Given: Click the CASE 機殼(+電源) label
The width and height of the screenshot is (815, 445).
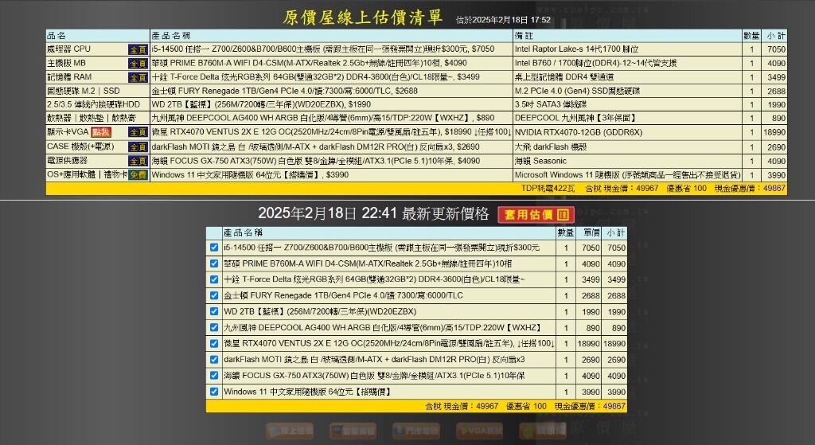Looking at the screenshot, I should tap(80, 146).
